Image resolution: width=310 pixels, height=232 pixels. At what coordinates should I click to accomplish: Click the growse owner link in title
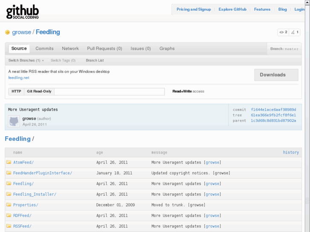coord(22,32)
